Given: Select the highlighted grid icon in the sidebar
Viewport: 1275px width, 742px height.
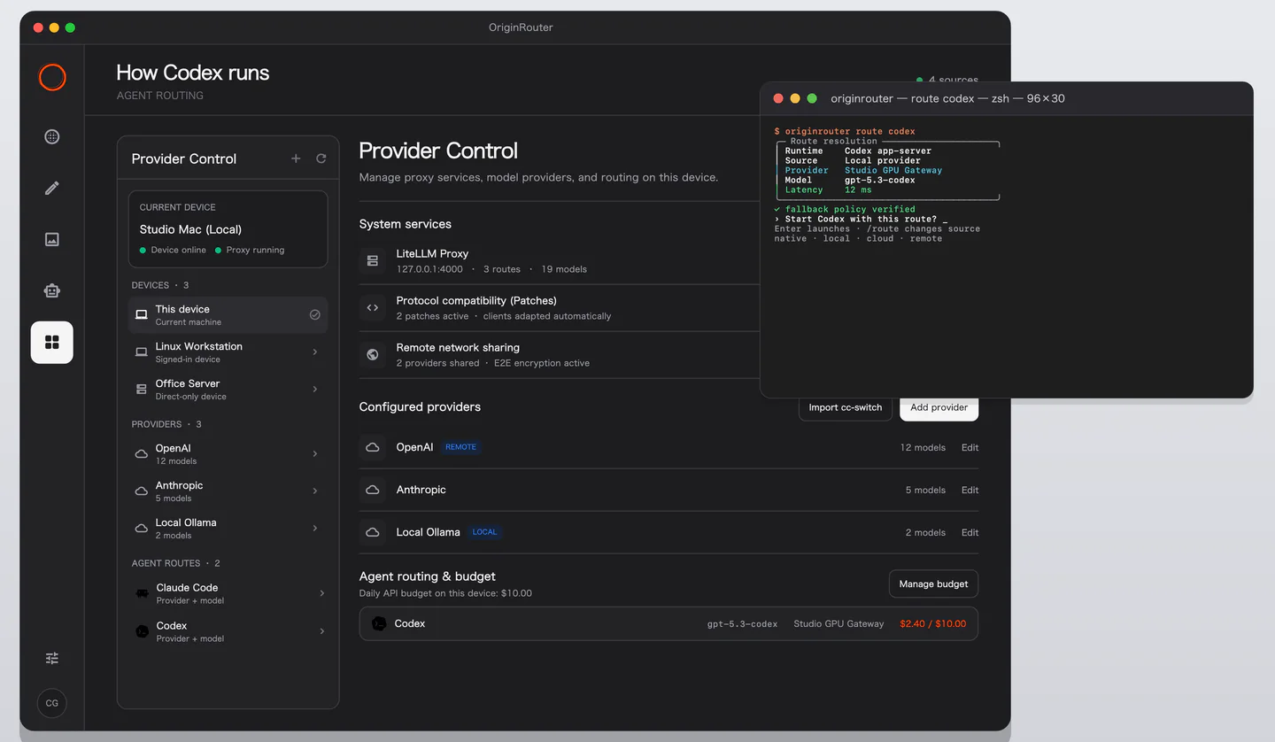Looking at the screenshot, I should (52, 343).
